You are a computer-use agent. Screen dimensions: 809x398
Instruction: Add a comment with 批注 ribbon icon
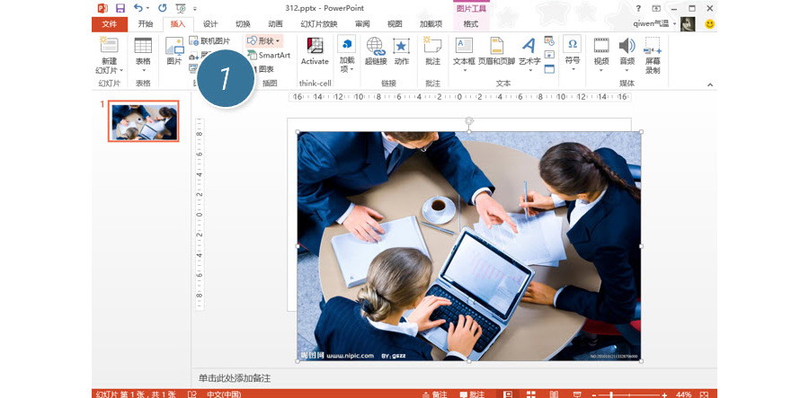(432, 50)
